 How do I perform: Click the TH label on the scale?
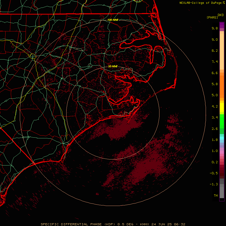click(x=216, y=196)
